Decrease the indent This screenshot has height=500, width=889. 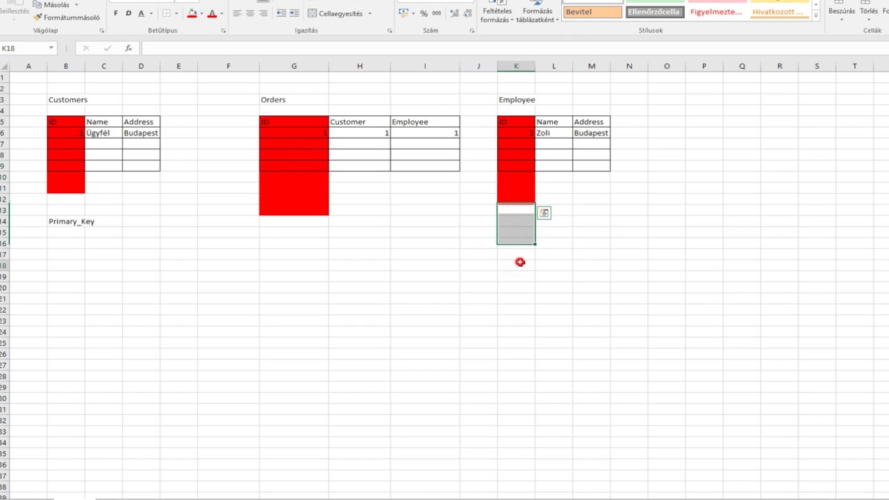(x=281, y=13)
